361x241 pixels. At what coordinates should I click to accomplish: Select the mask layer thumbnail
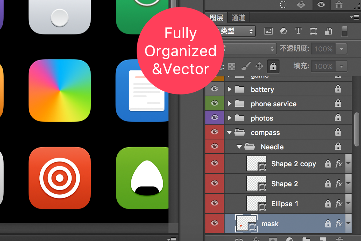247,224
